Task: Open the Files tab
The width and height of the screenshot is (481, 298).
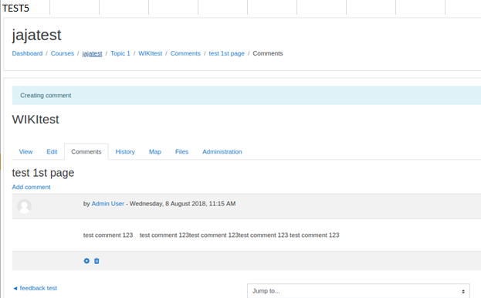Action: pyautogui.click(x=181, y=152)
